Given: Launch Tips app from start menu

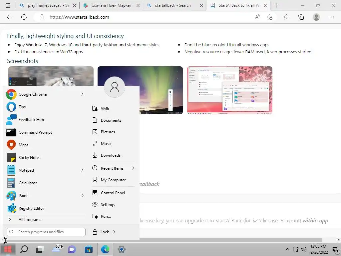Looking at the screenshot, I should [x=45, y=107].
